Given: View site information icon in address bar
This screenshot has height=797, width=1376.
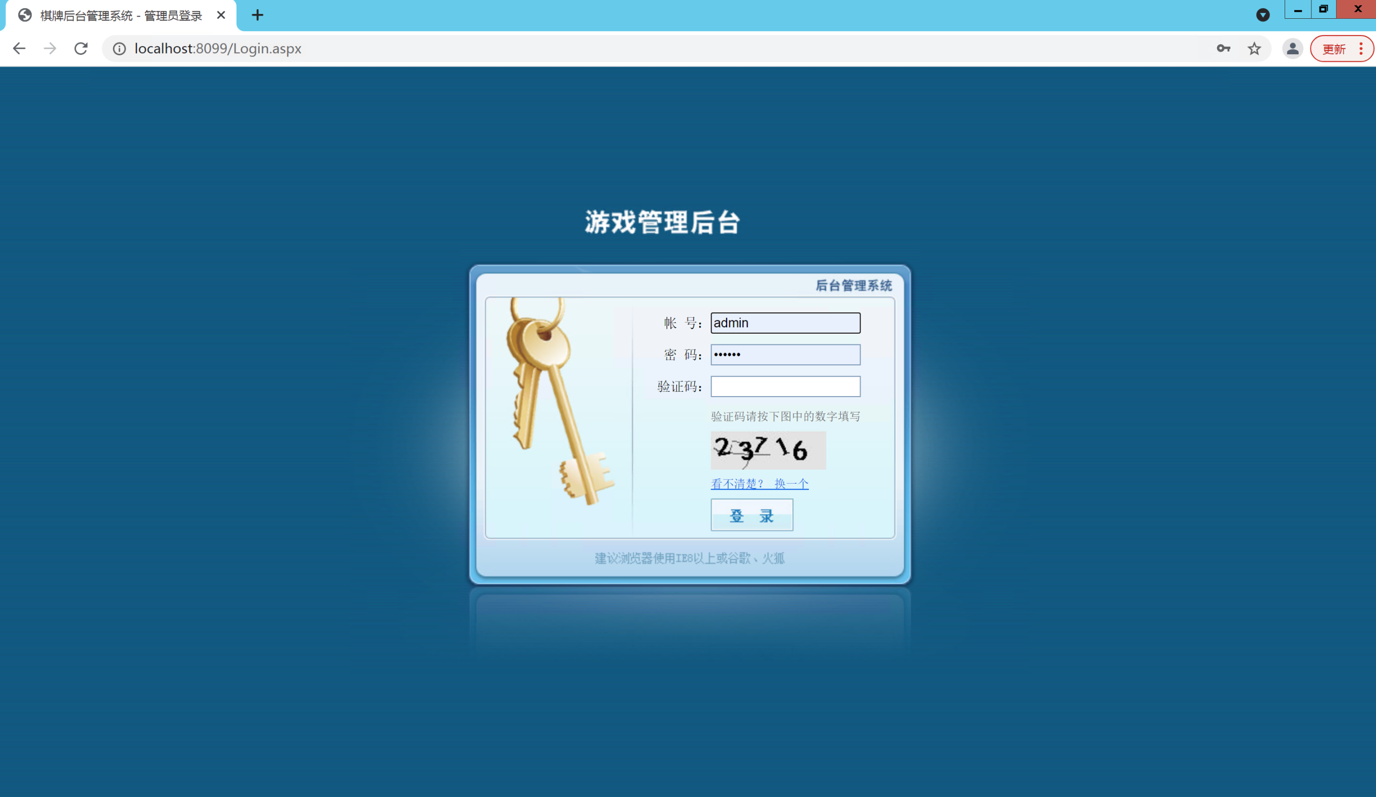Looking at the screenshot, I should pyautogui.click(x=119, y=48).
